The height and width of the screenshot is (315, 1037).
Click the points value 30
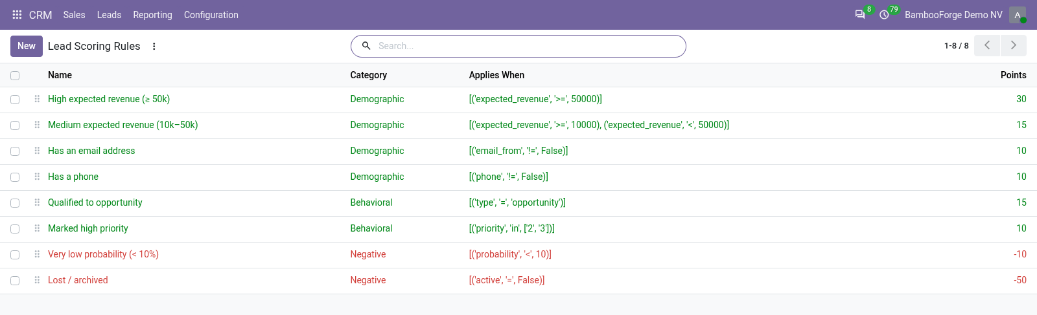1021,99
